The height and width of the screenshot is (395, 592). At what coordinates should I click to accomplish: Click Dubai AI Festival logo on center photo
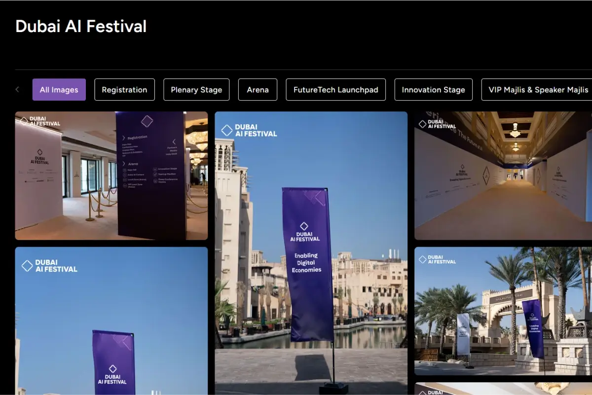click(249, 130)
